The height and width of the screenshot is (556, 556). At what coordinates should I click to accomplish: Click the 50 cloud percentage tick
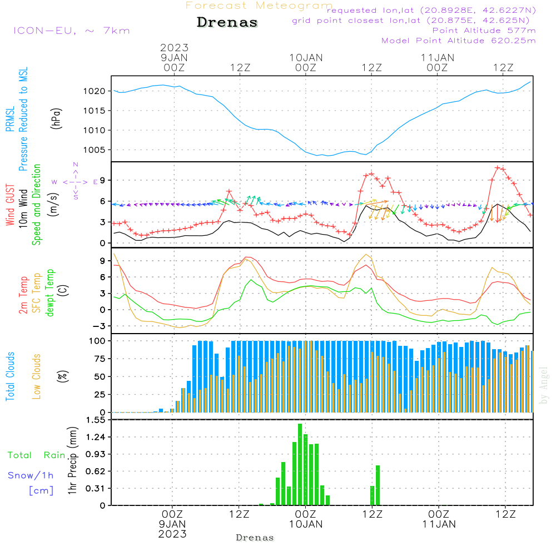click(100, 376)
